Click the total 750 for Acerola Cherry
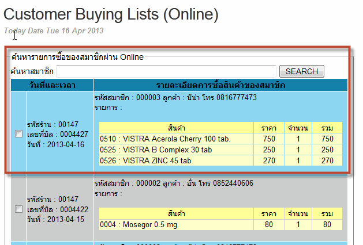Screen dimensions: 363x245 (x=327, y=139)
